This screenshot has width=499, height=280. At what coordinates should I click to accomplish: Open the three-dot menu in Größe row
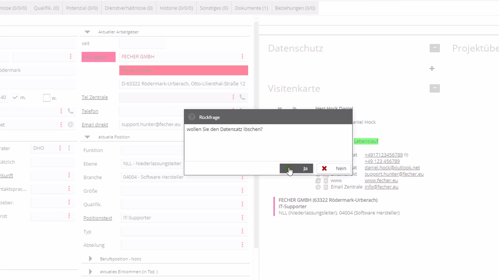(242, 191)
